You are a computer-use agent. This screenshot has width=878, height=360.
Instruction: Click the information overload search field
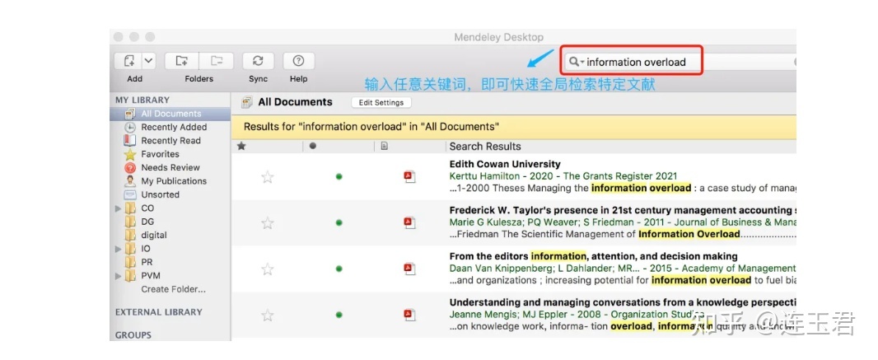click(x=684, y=62)
